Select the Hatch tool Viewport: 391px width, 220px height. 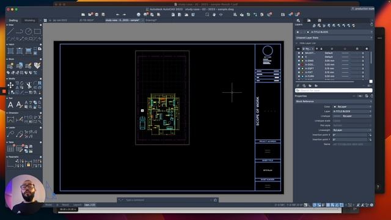tap(10, 51)
